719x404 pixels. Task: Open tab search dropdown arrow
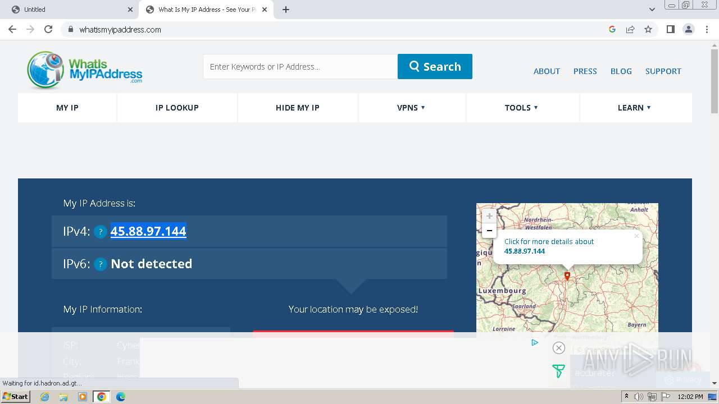click(652, 10)
